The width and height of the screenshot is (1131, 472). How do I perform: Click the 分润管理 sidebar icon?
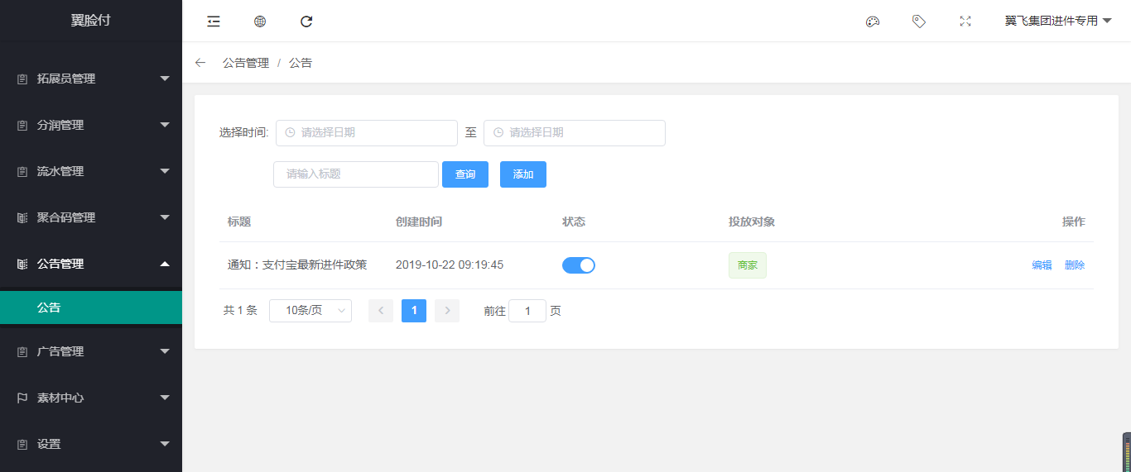[x=22, y=126]
